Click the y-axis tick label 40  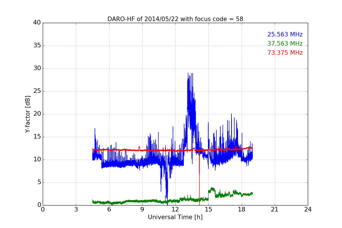[x=37, y=23]
